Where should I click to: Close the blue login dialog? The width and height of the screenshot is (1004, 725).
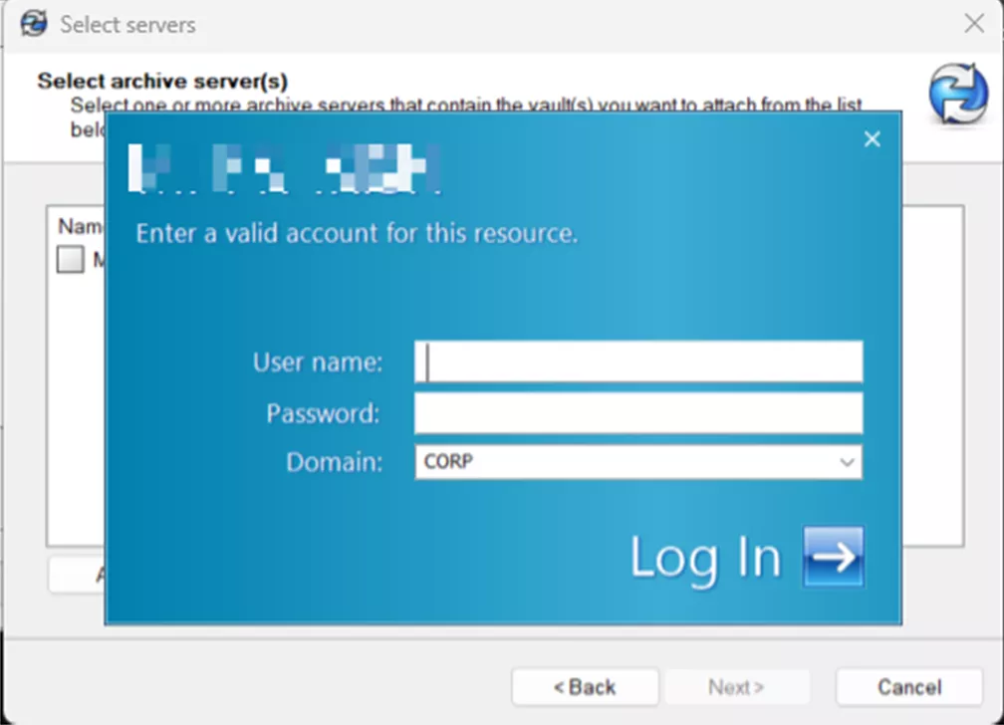coord(873,139)
